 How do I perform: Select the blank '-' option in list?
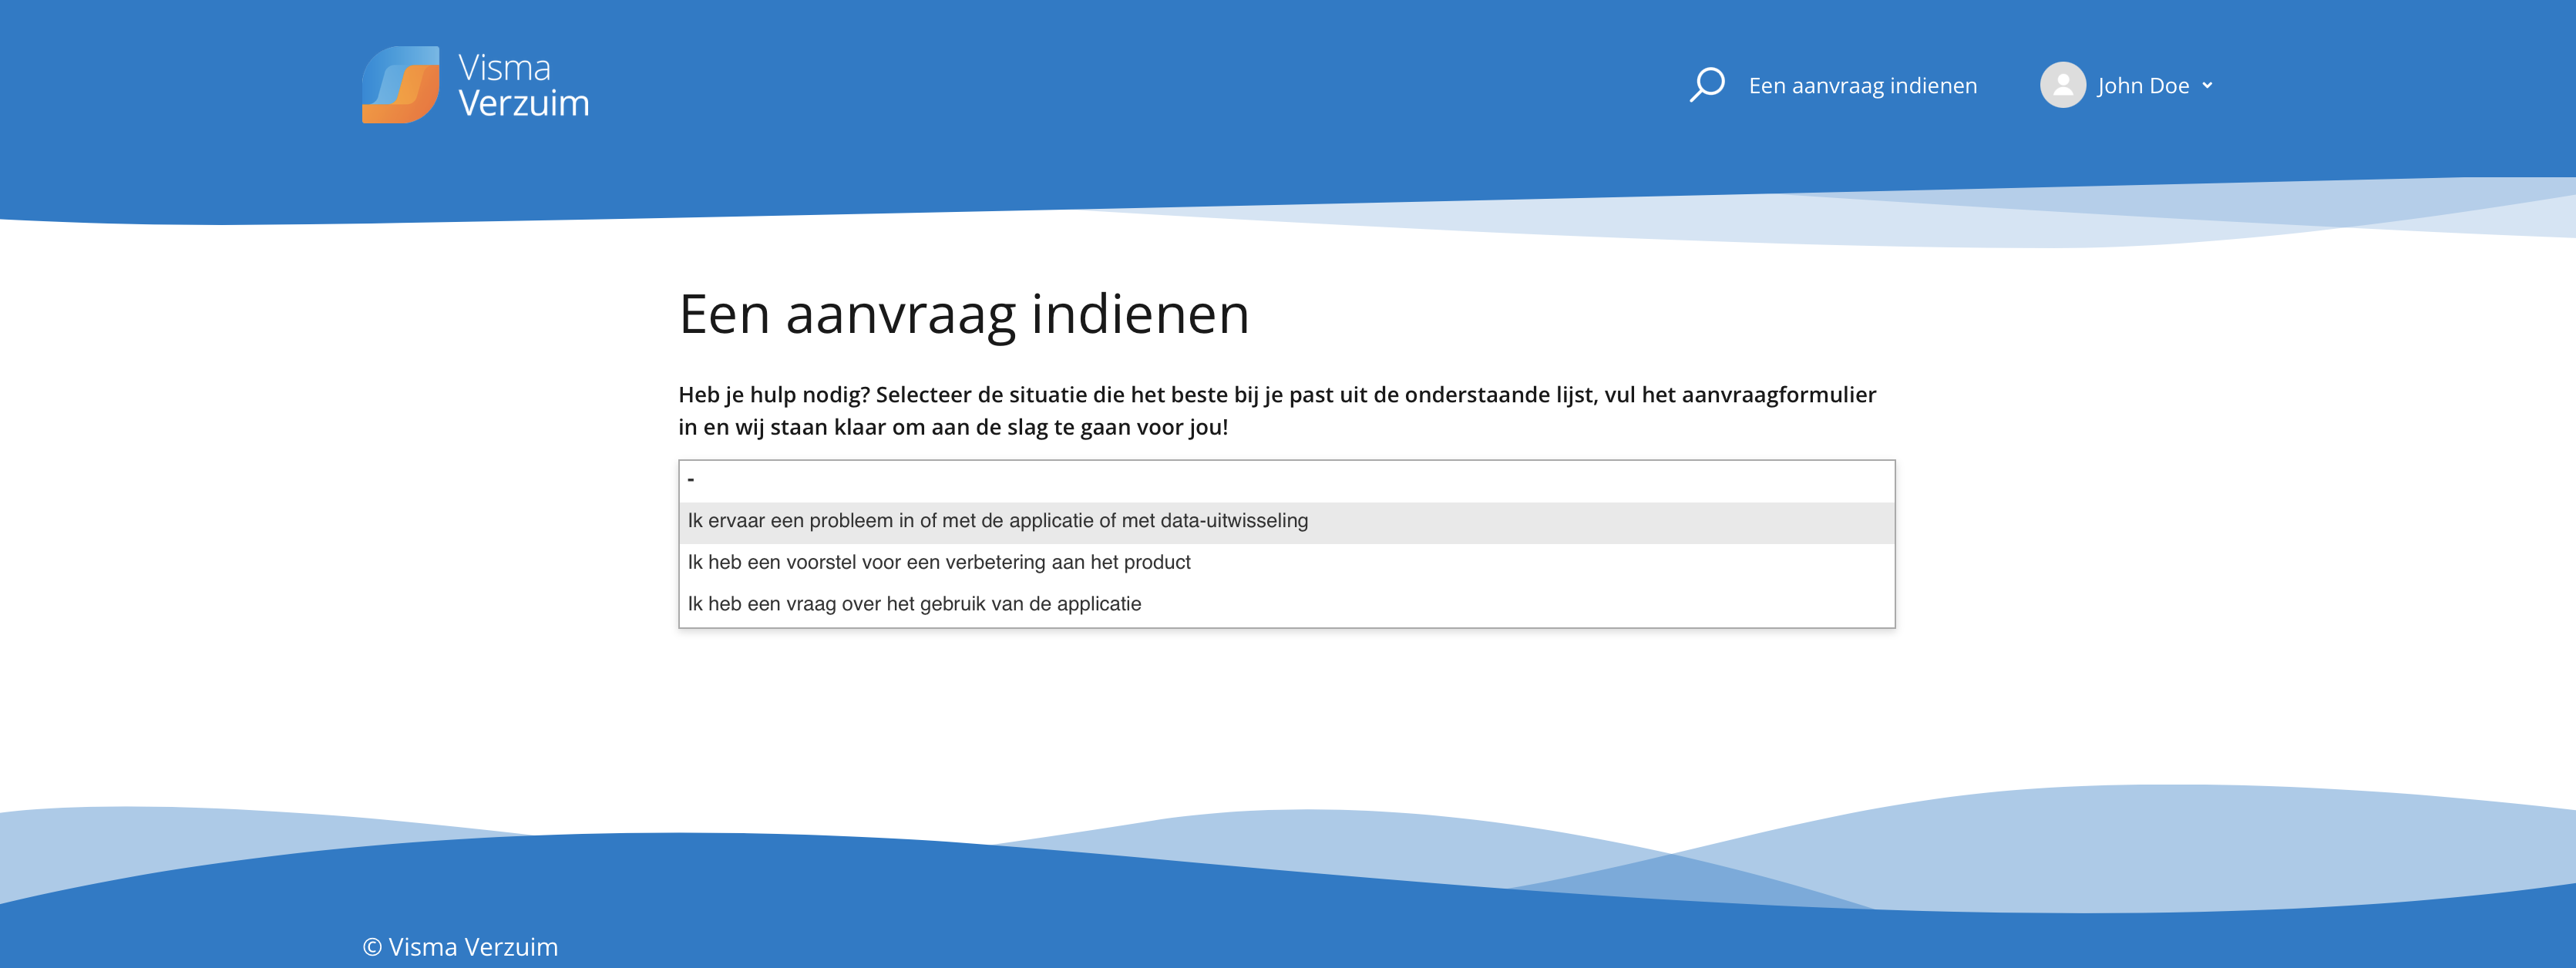(x=1286, y=481)
